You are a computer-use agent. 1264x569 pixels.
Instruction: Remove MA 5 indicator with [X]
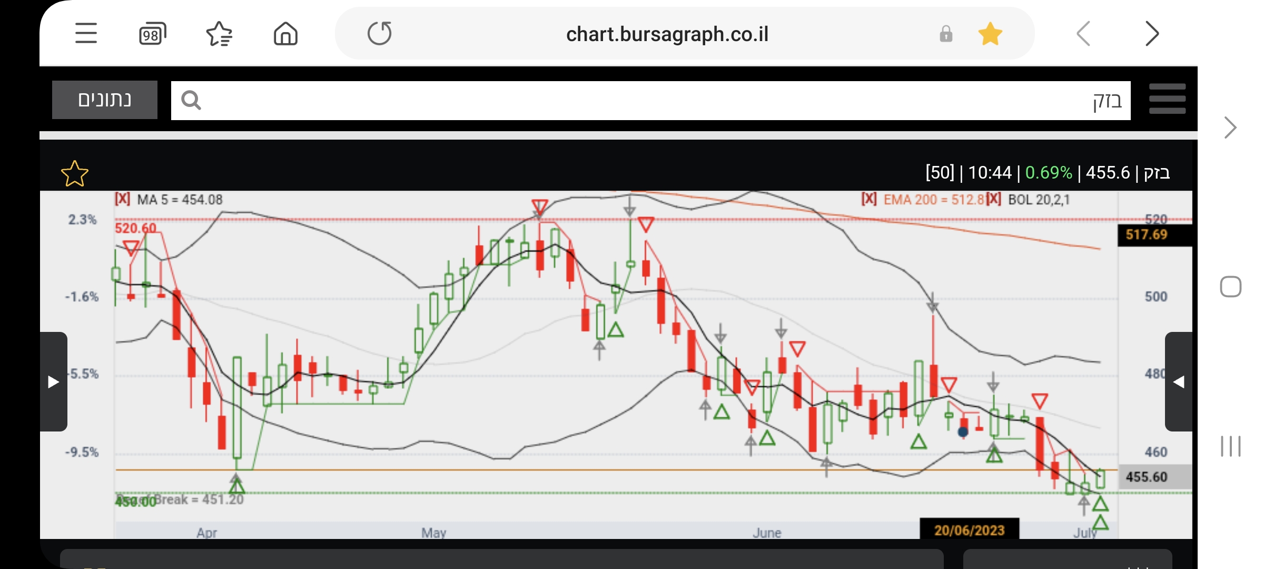tap(122, 199)
